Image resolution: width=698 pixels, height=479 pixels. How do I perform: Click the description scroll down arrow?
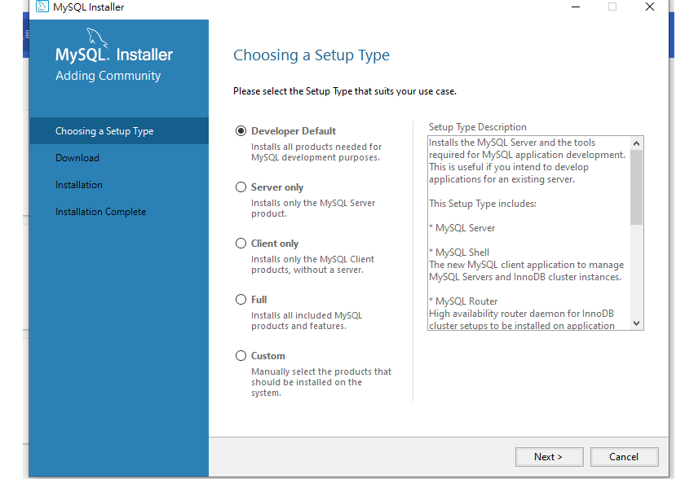[x=637, y=323]
